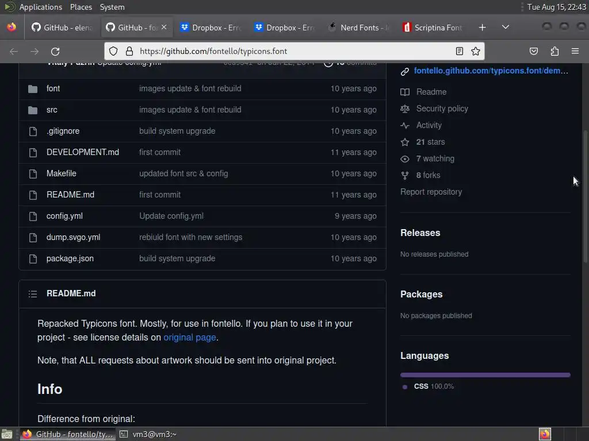Switch to the Nerd Fonts tab
This screenshot has width=589, height=441.
[x=359, y=28]
